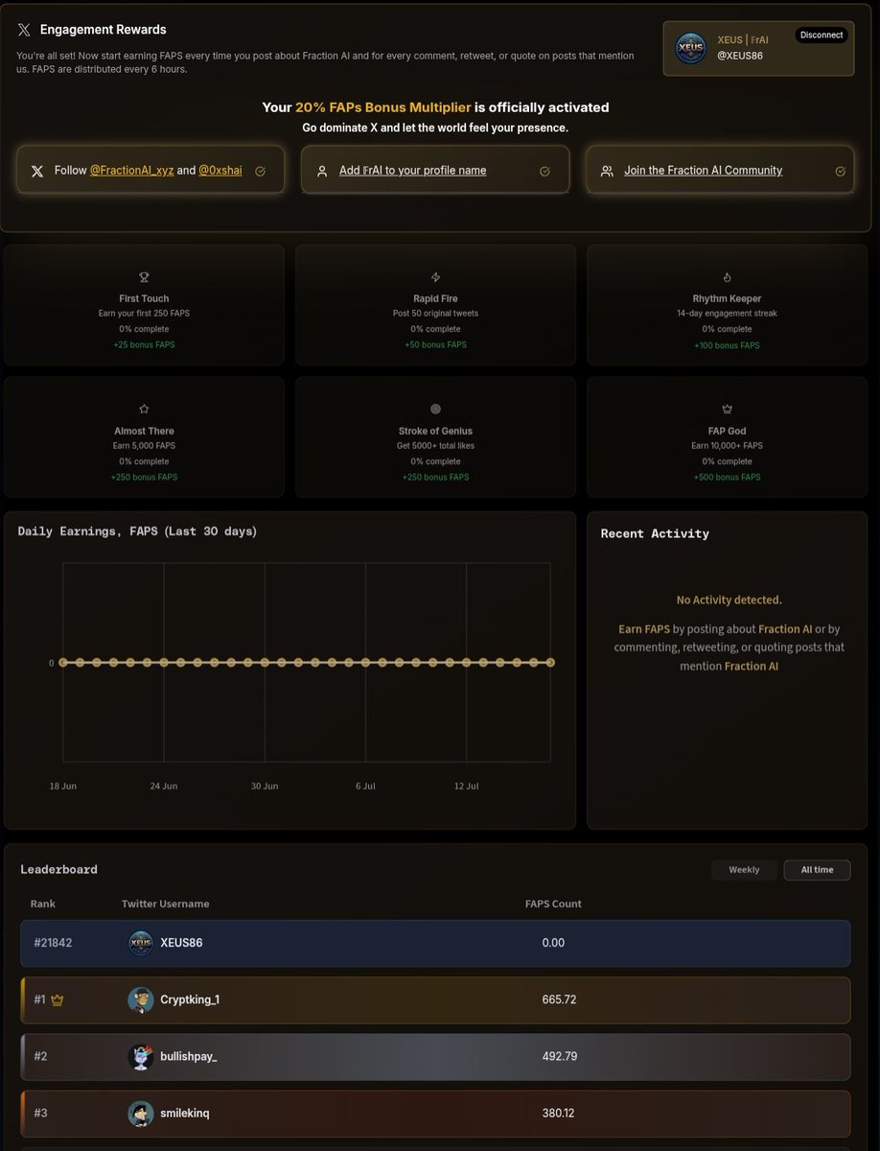Viewport: 880px width, 1151px height.
Task: Click the 24 Jun axis label
Action: 164,786
